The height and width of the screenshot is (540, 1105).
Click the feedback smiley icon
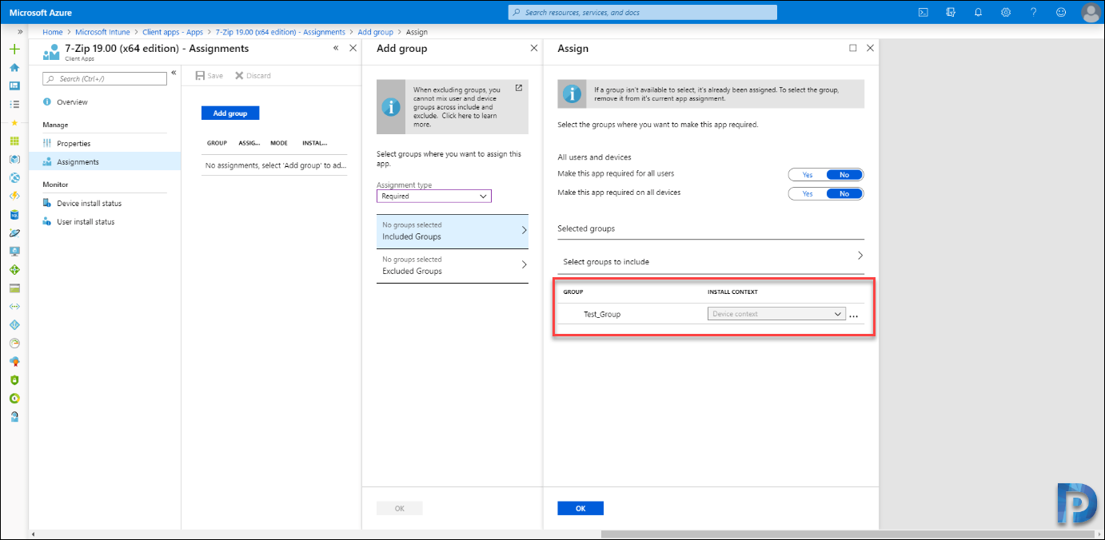pyautogui.click(x=1061, y=12)
